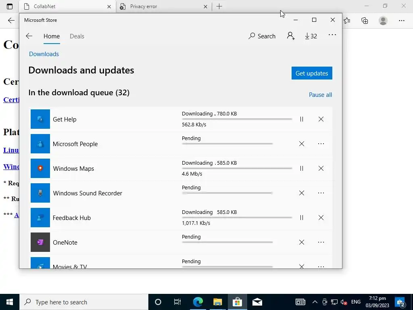Cancel the OneNote pending download
413x310 pixels.
(x=302, y=242)
